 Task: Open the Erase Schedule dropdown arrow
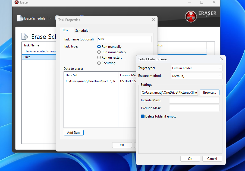click(x=50, y=18)
